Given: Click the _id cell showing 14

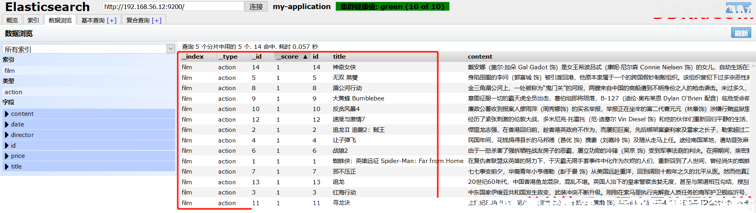Looking at the screenshot, I should [256, 67].
